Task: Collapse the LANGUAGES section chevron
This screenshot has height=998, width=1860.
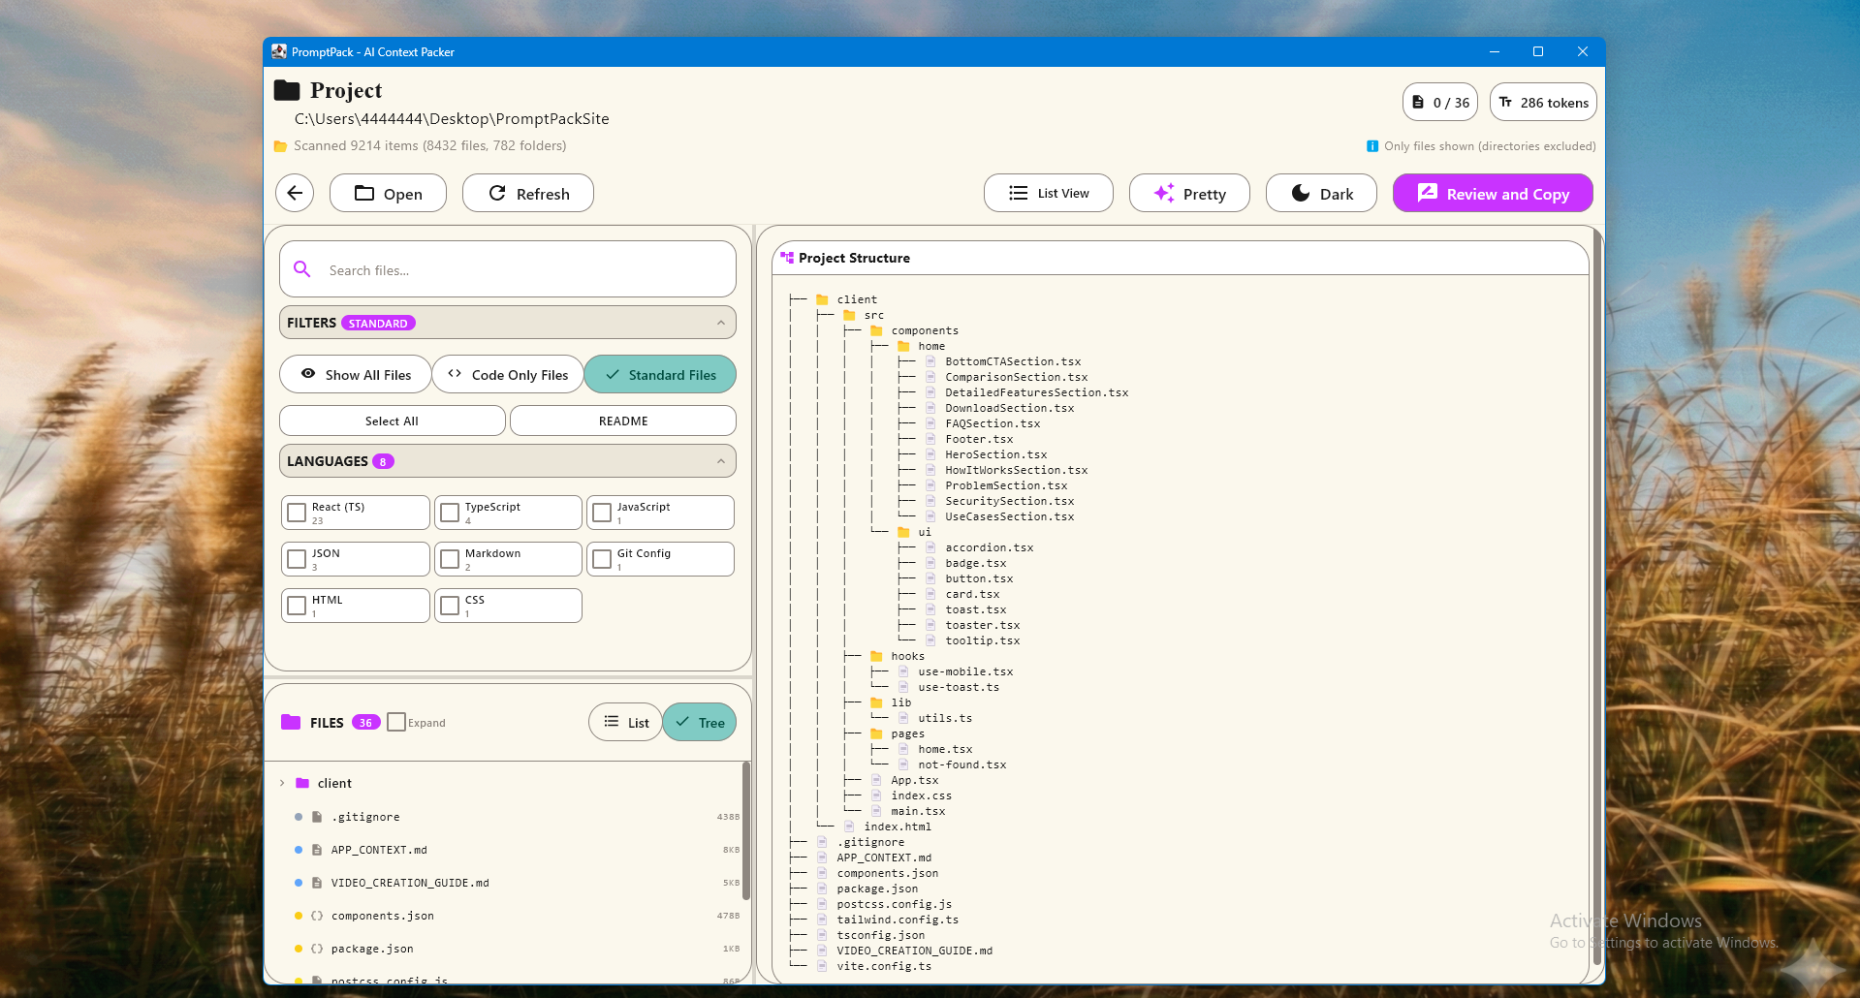Action: (x=722, y=460)
